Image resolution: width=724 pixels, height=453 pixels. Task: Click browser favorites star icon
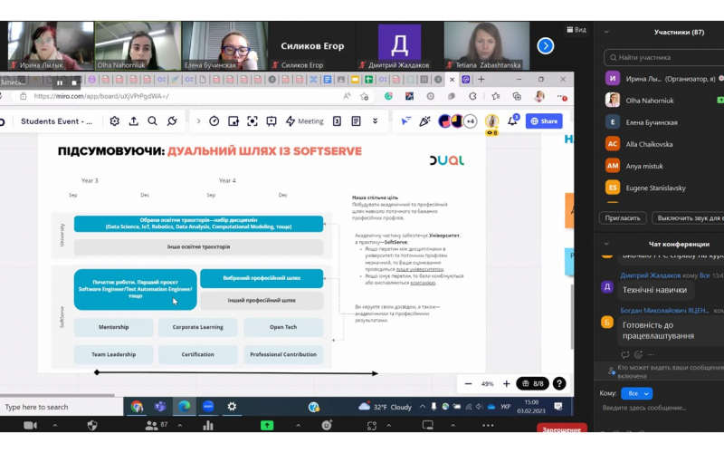[365, 96]
